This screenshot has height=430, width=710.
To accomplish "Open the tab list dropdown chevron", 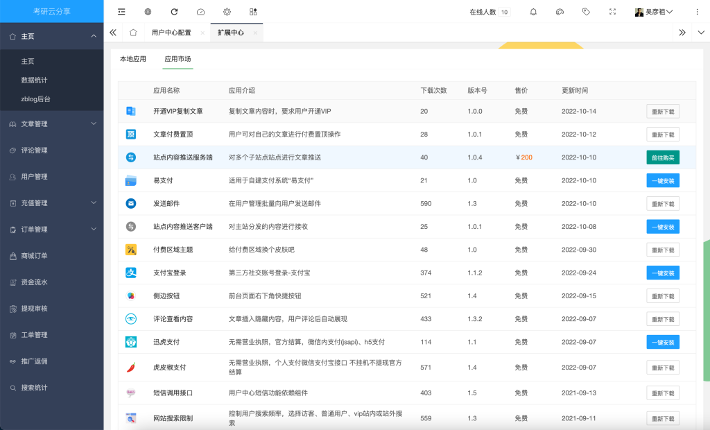I will pos(700,33).
